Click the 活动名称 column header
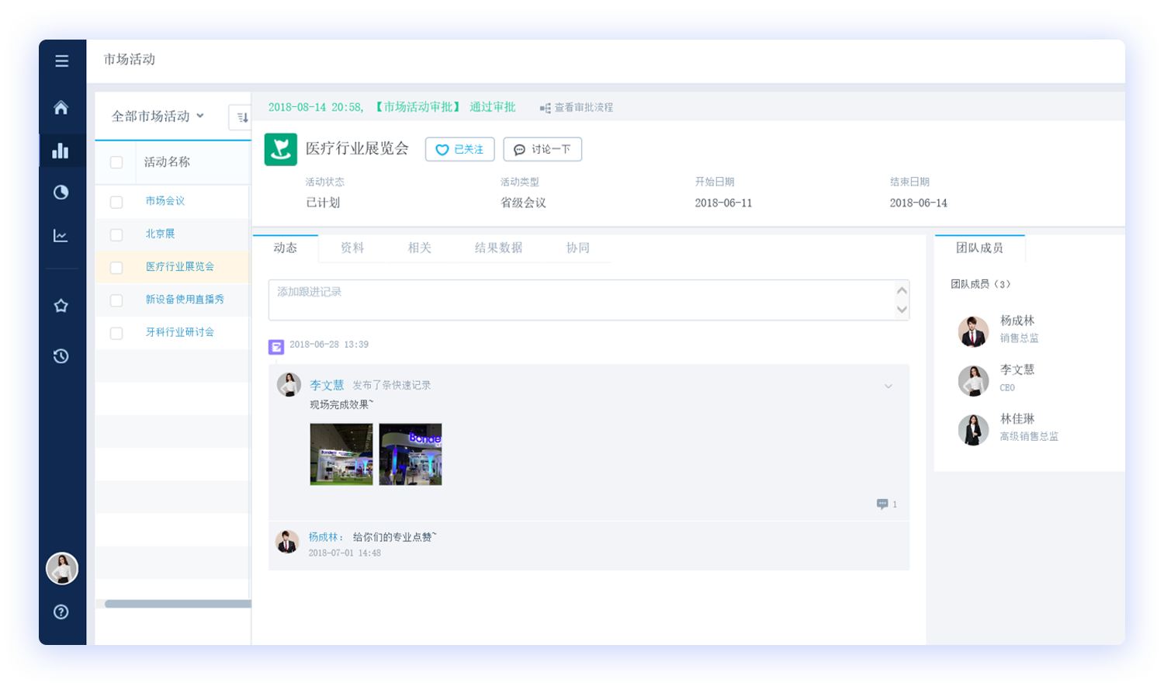The width and height of the screenshot is (1164, 683). (167, 161)
